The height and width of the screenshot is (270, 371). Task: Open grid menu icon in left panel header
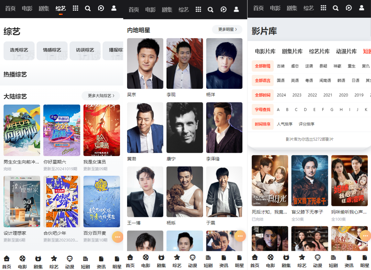click(x=75, y=8)
